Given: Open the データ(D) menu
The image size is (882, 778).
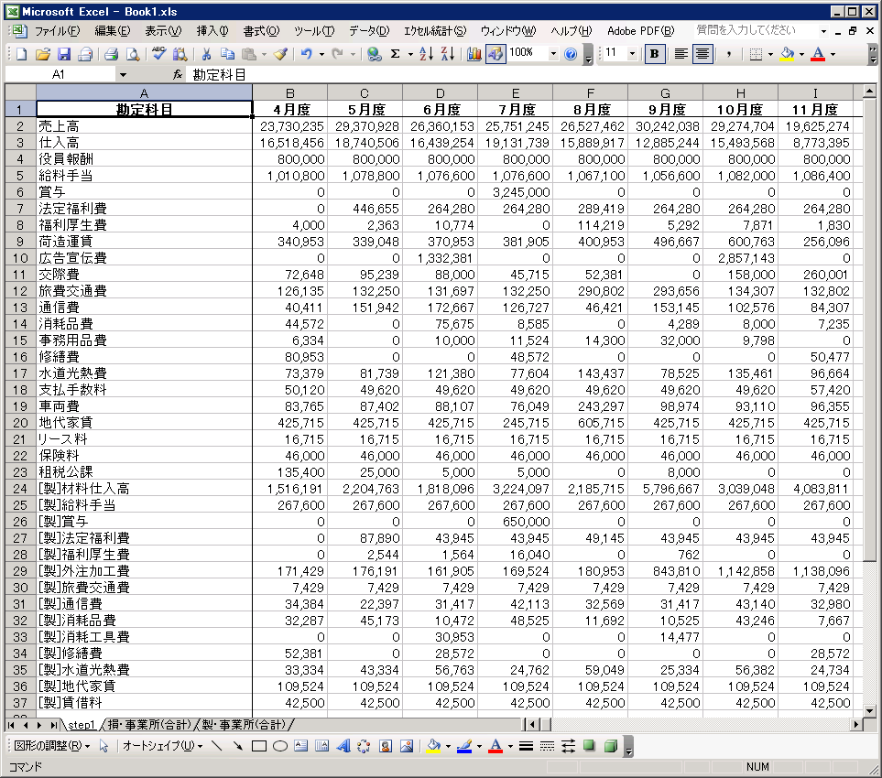Looking at the screenshot, I should (368, 31).
